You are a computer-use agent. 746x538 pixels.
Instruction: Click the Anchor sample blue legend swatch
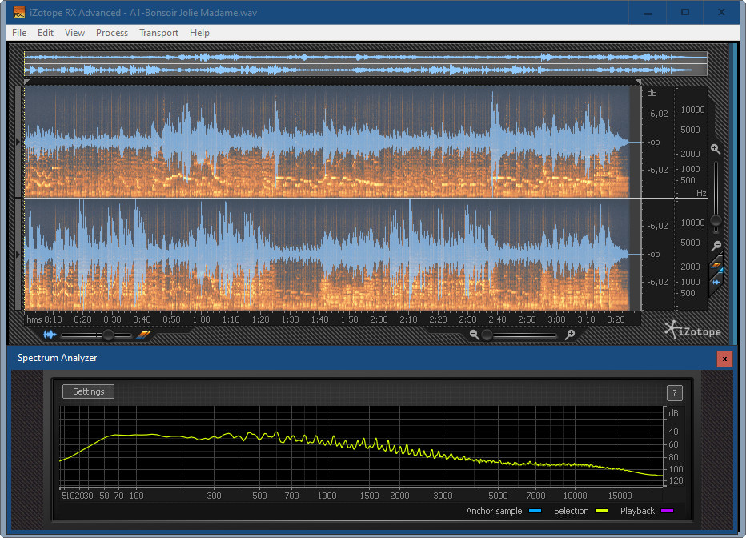pyautogui.click(x=535, y=511)
